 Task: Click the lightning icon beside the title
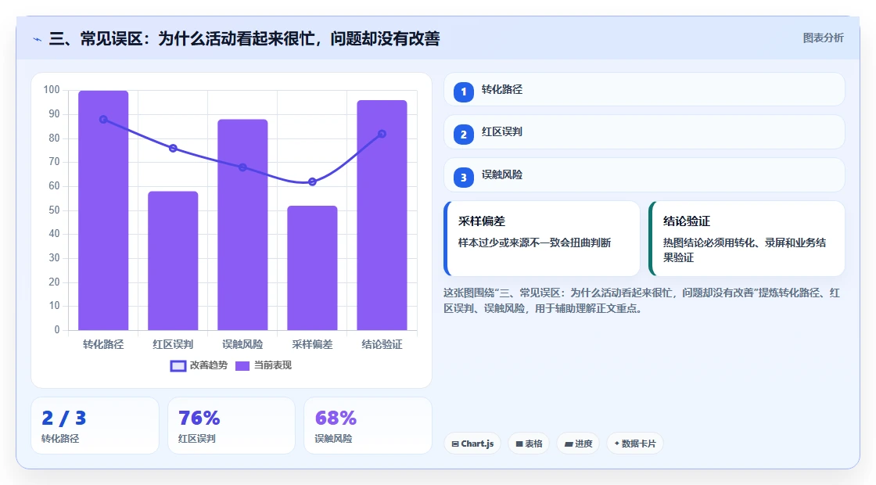click(x=38, y=39)
